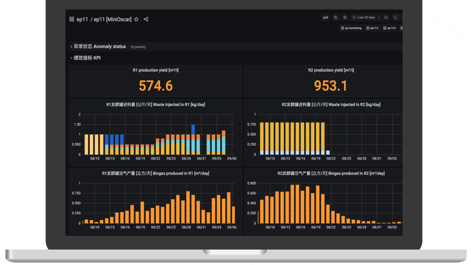Share the dashboard via share icon
471x265 pixels.
pos(146,19)
